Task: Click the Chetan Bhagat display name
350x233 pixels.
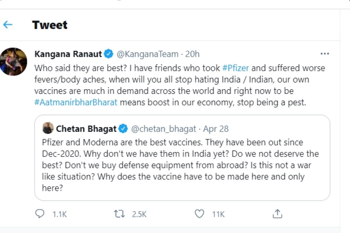Action: pyautogui.click(x=86, y=129)
